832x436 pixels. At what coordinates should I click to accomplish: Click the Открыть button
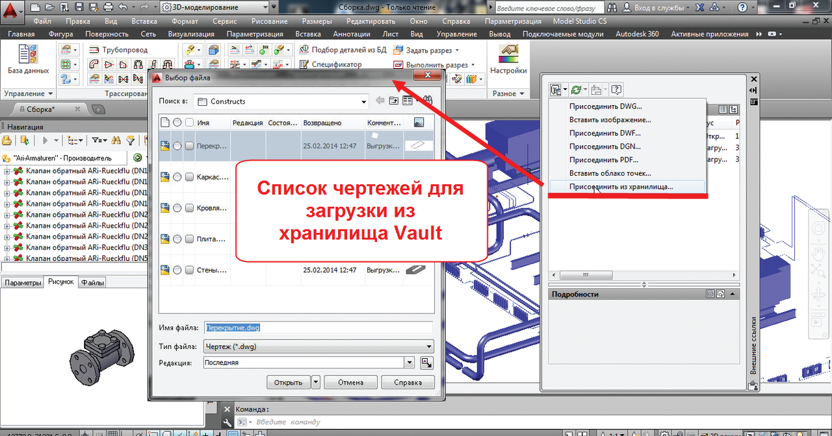pos(289,382)
